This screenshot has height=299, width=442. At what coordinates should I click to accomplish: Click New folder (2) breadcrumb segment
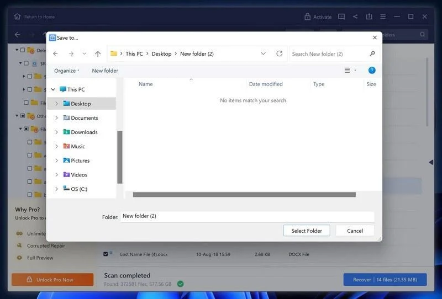197,54
